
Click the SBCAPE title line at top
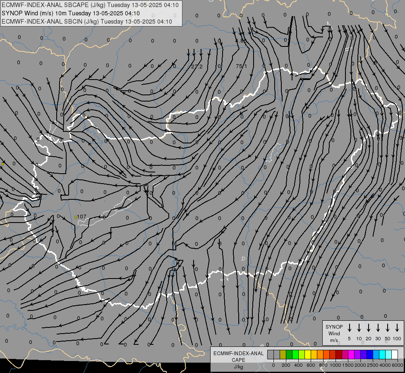(x=90, y=5)
